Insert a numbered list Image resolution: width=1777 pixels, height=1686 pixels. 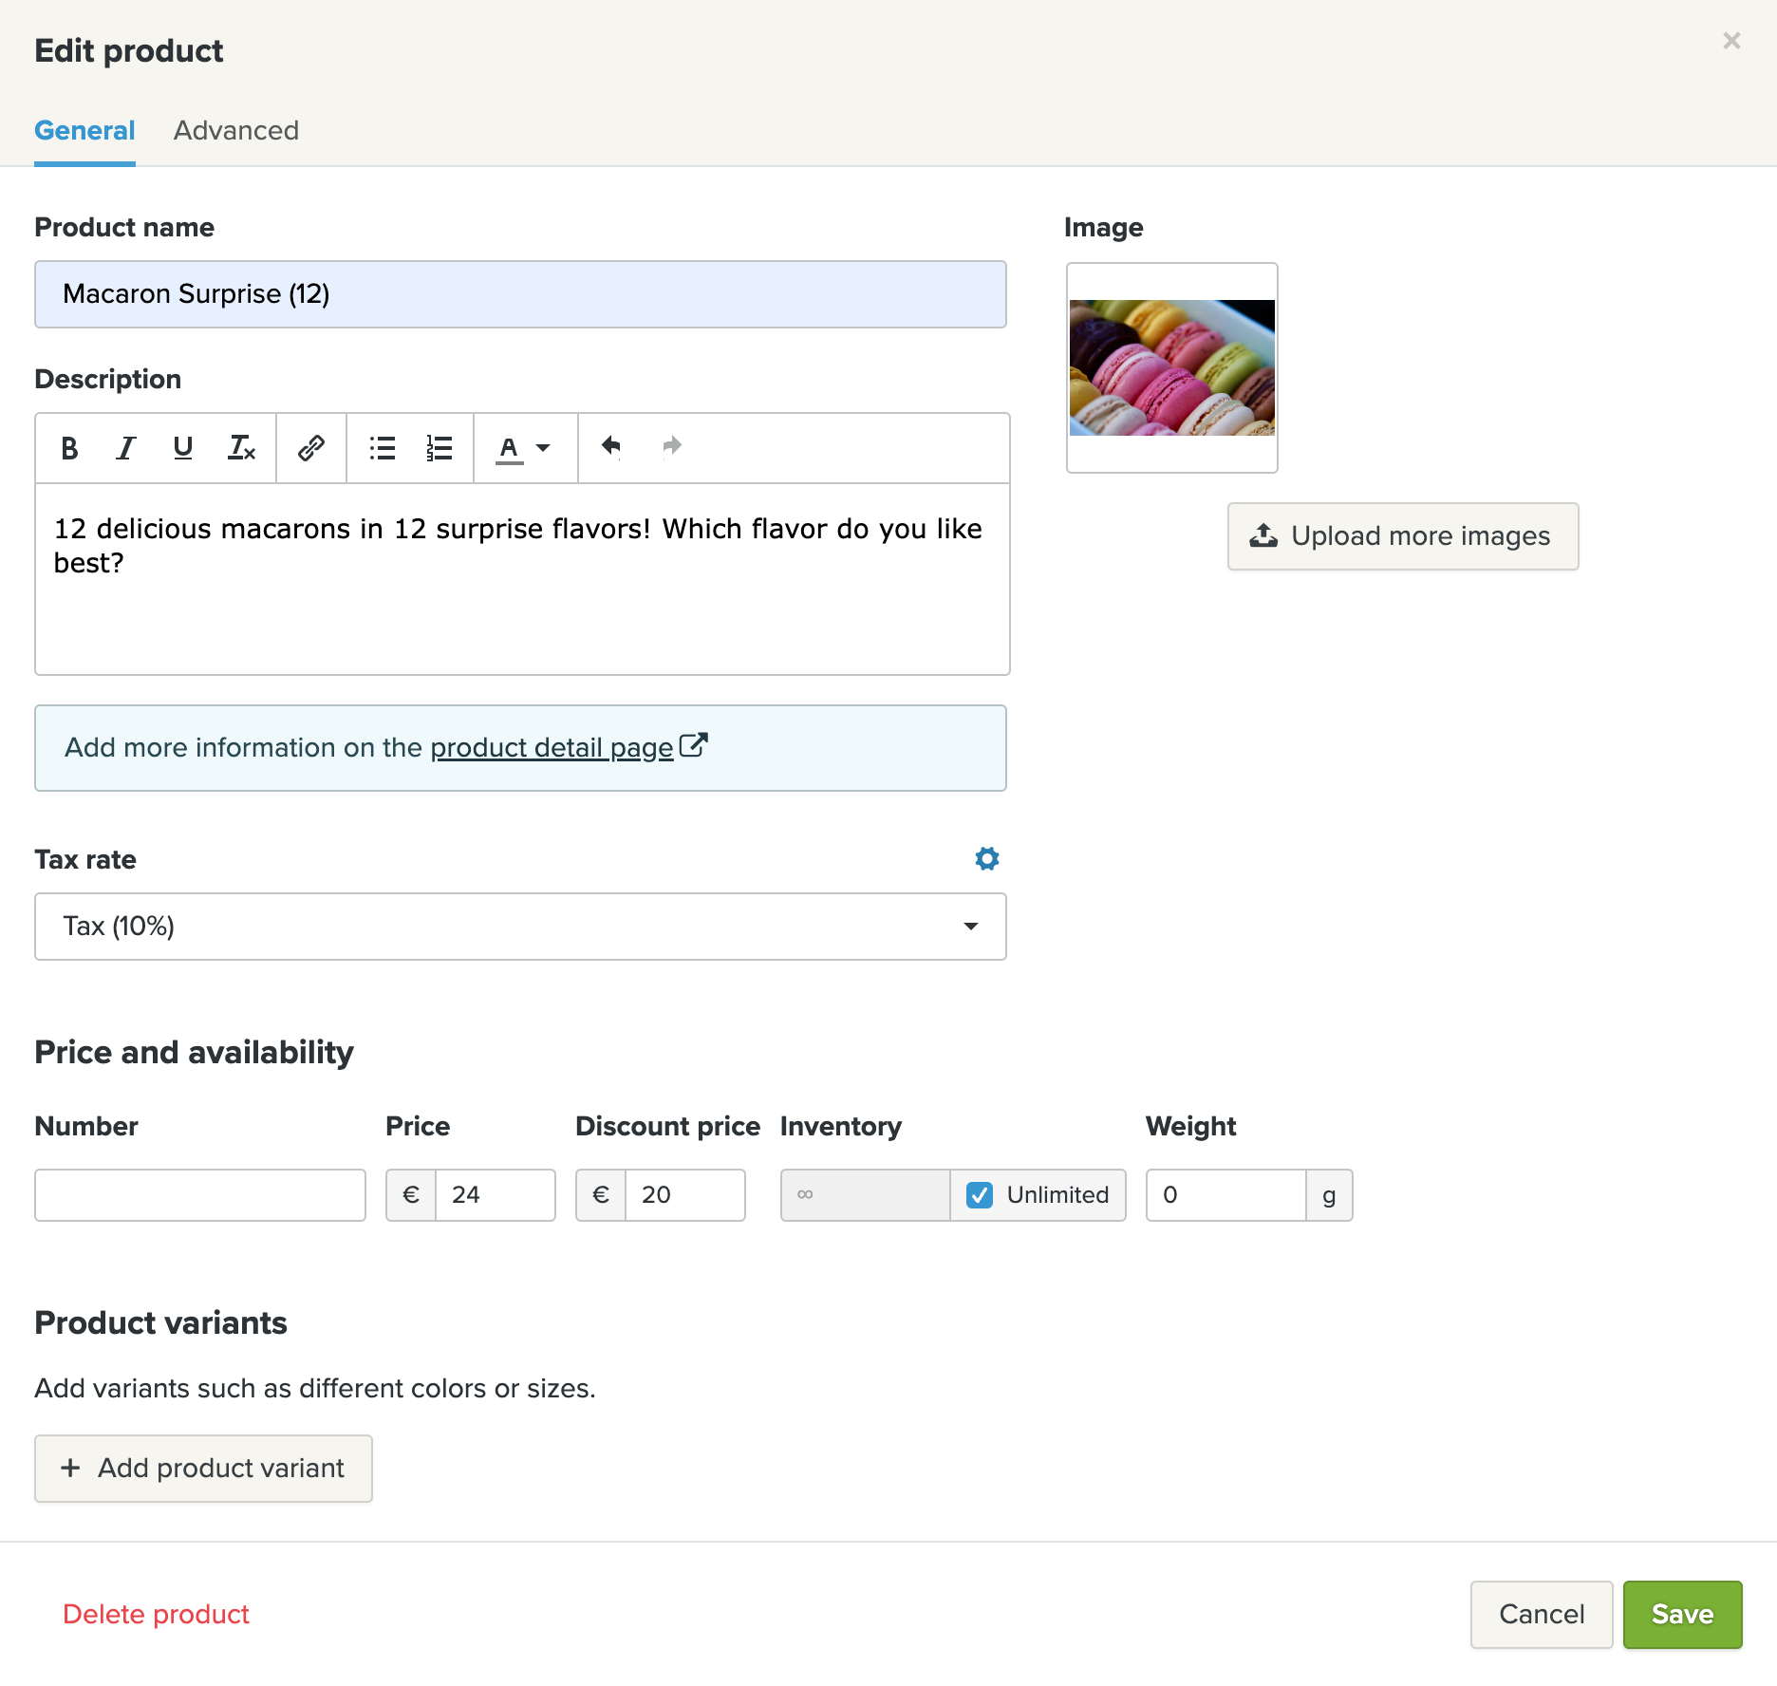(x=440, y=448)
